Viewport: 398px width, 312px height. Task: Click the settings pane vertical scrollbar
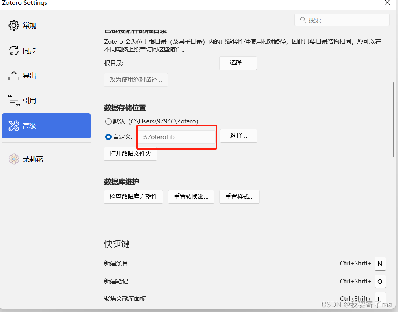tap(394, 120)
